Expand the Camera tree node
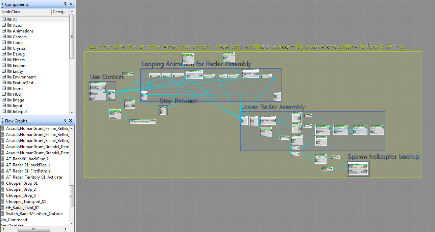This screenshot has width=435, height=232. pyautogui.click(x=4, y=37)
